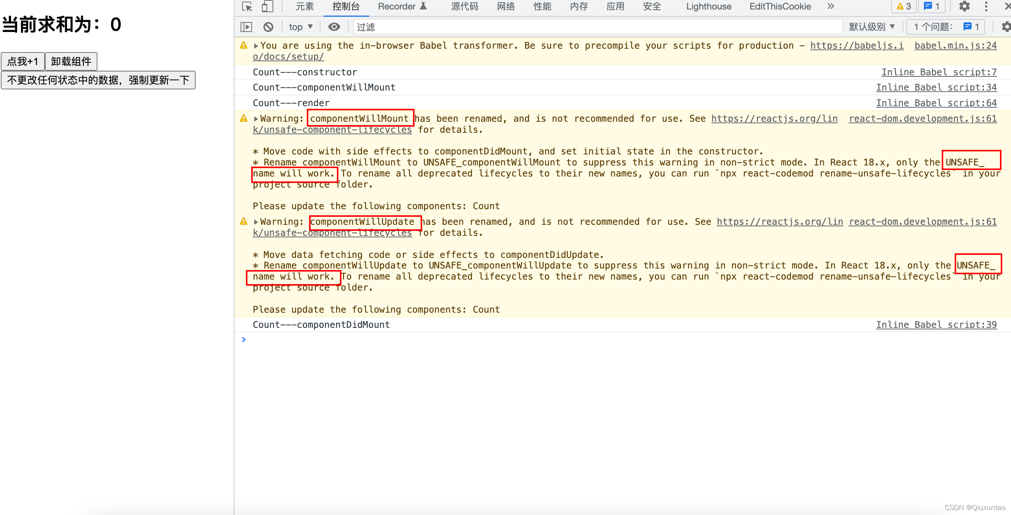
Task: Clear console with the ban icon
Action: click(x=268, y=27)
